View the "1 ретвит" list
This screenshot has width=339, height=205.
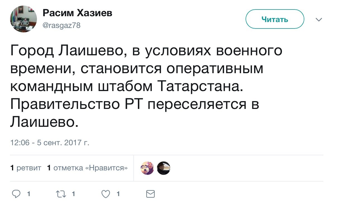coord(26,168)
